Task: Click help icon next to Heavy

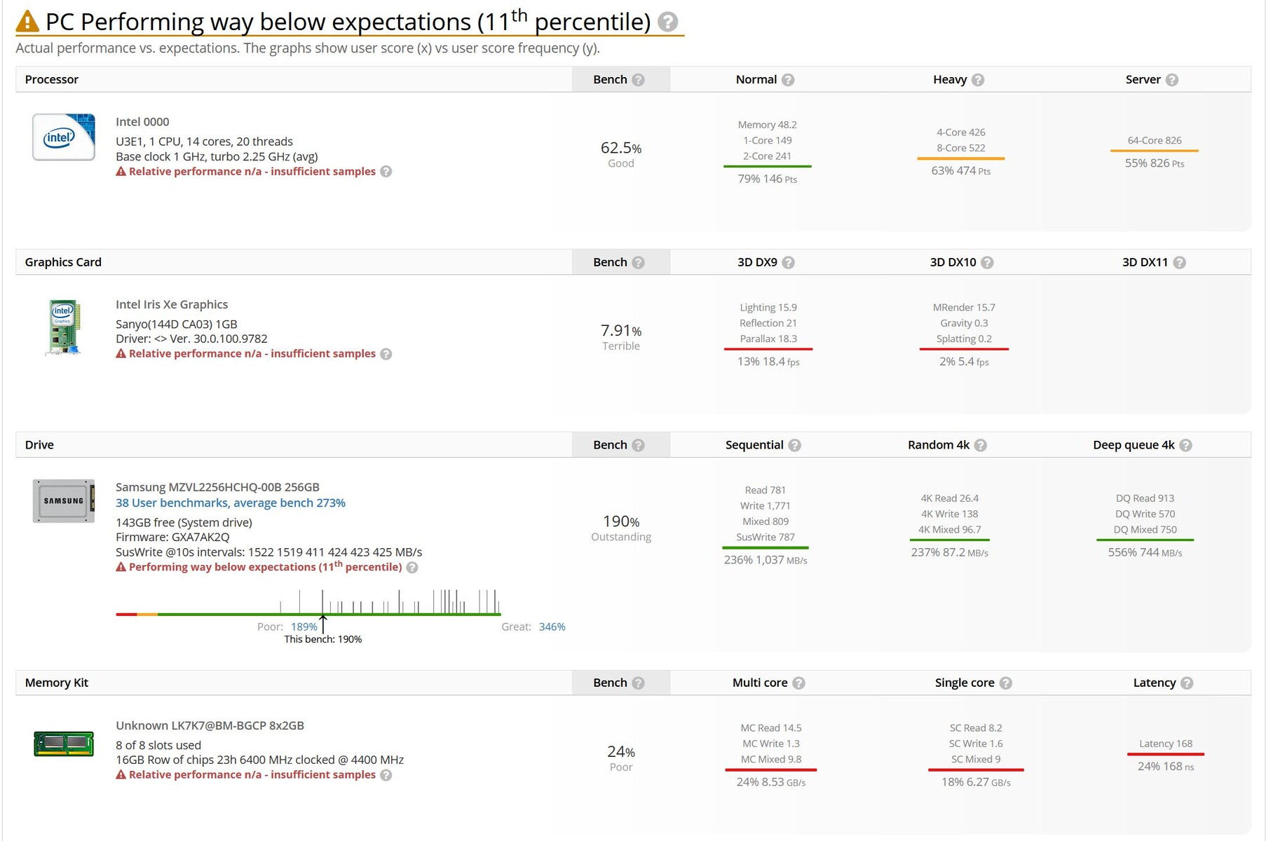Action: click(x=978, y=80)
